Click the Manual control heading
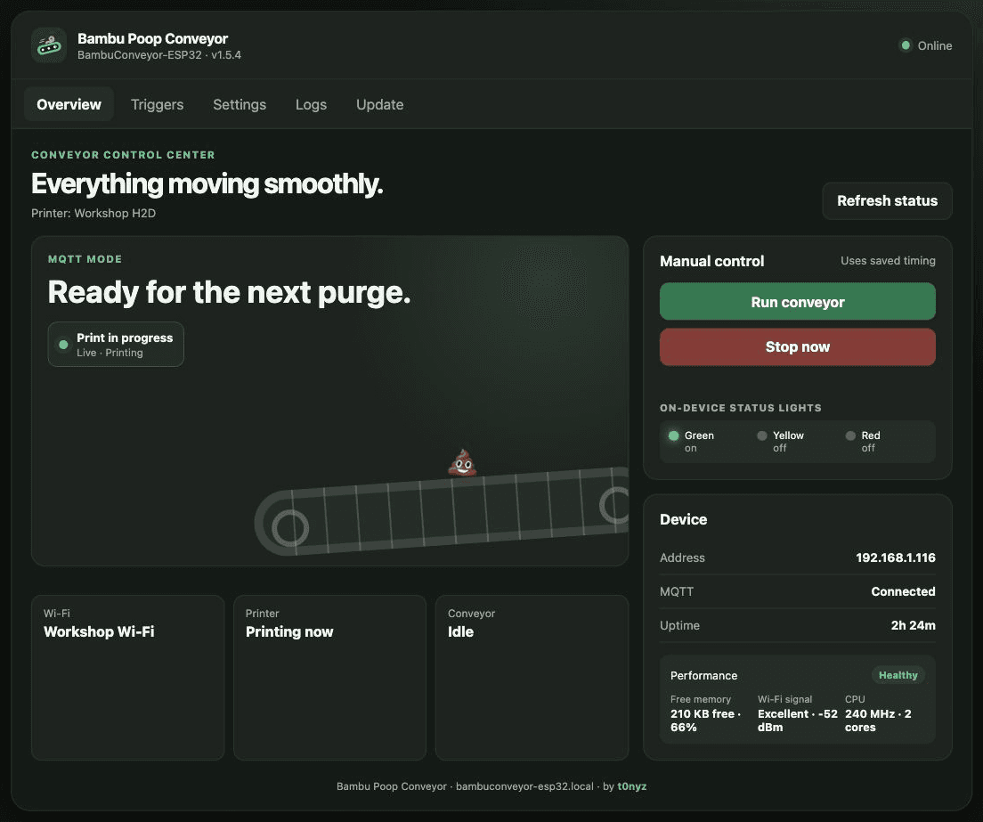 click(x=711, y=261)
